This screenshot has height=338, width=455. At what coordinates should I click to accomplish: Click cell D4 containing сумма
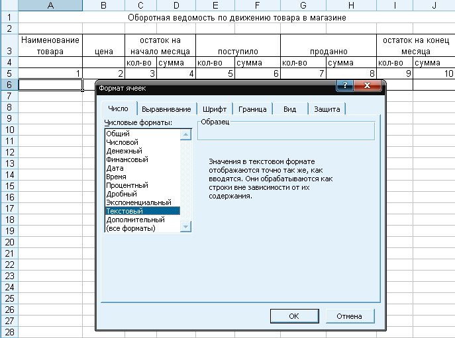tap(176, 62)
